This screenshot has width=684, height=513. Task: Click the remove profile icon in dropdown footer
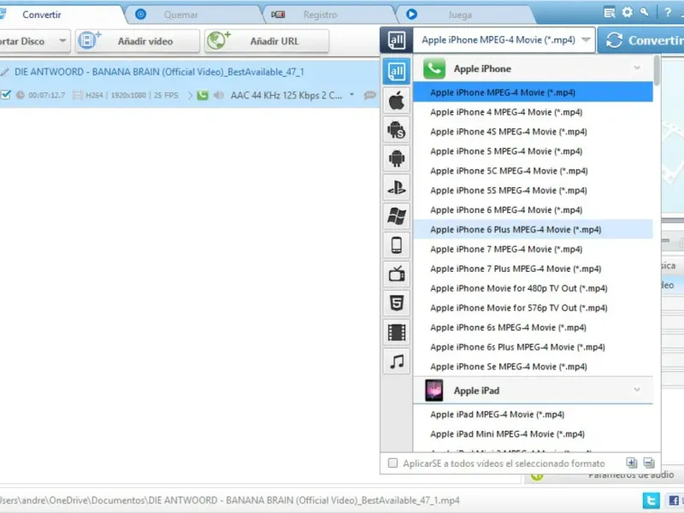(649, 463)
